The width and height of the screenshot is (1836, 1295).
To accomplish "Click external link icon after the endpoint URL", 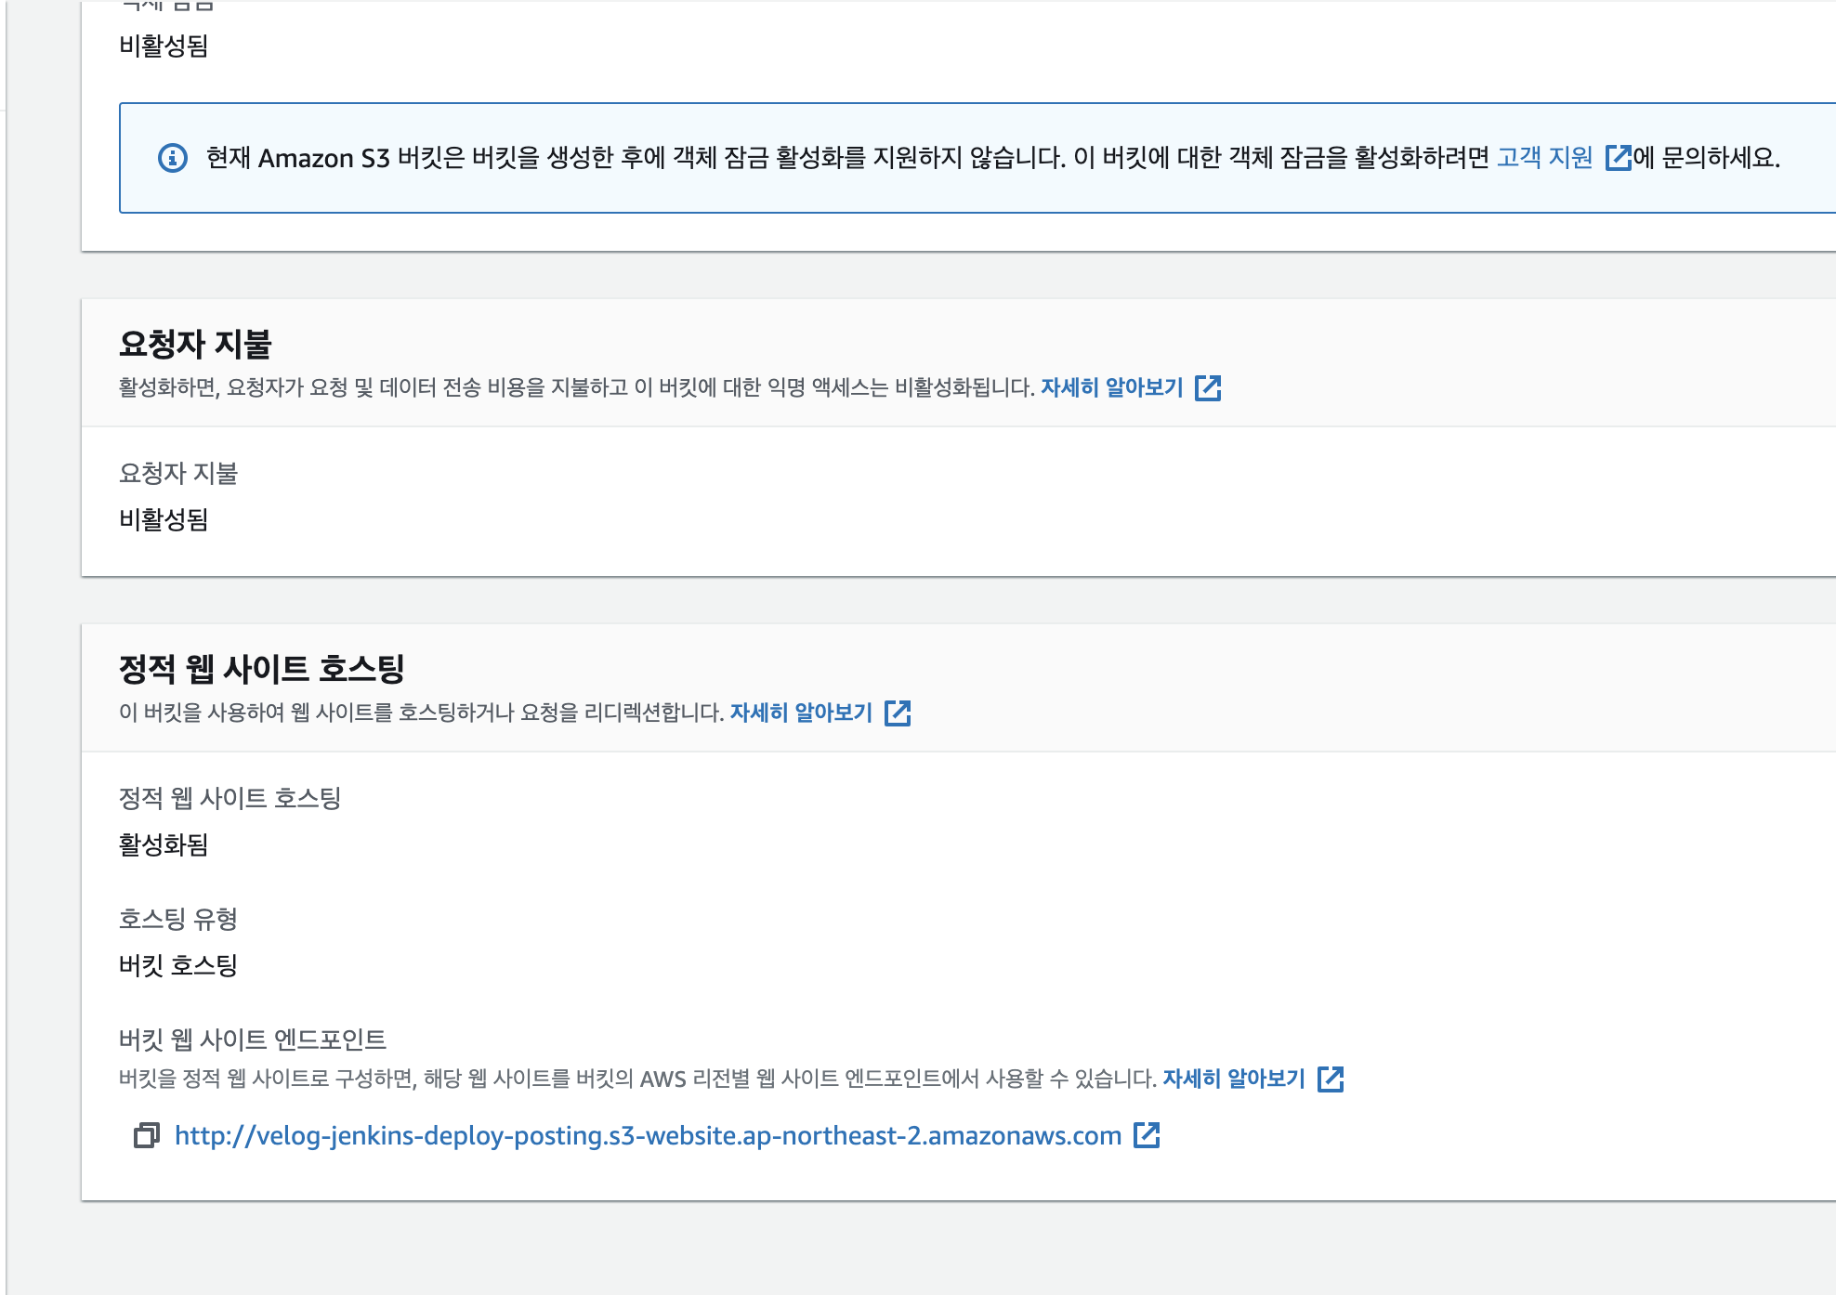I will click(1147, 1135).
